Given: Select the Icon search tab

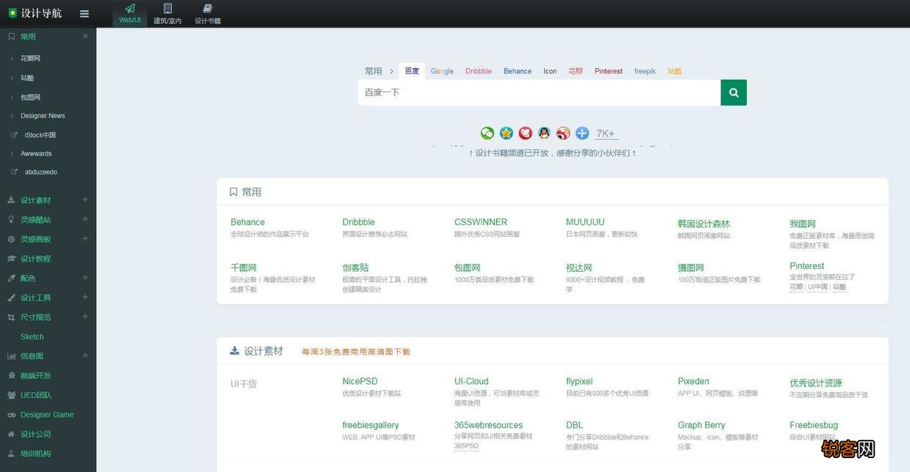Looking at the screenshot, I should click(550, 71).
